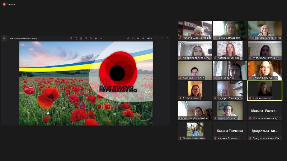Image resolution: width=287 pixels, height=161 pixels.
Task: Click the print icon in the photo viewer toolbar
Action: coord(96,38)
